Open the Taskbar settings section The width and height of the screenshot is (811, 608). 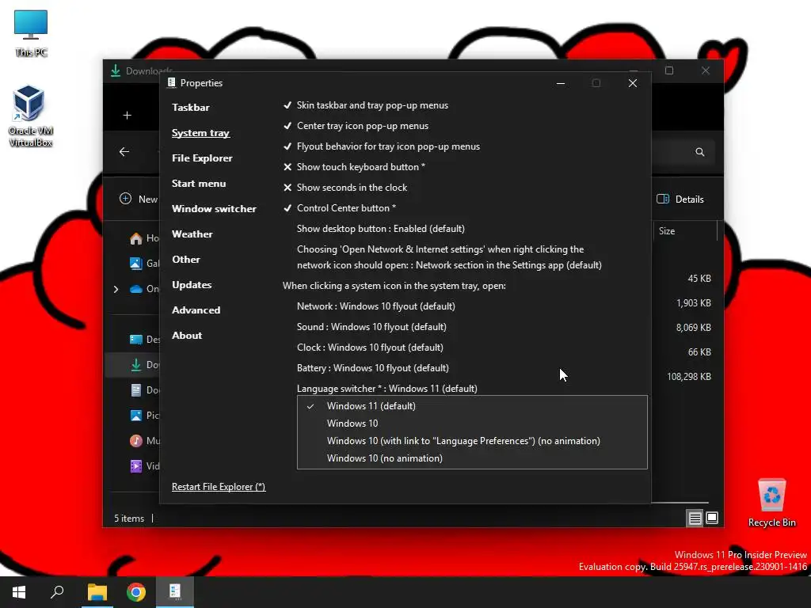click(191, 108)
